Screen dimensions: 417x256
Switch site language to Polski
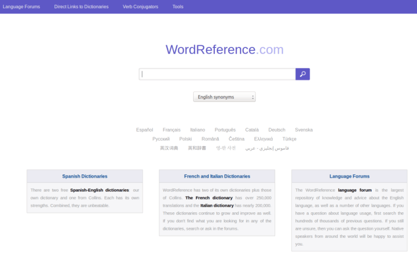(186, 139)
